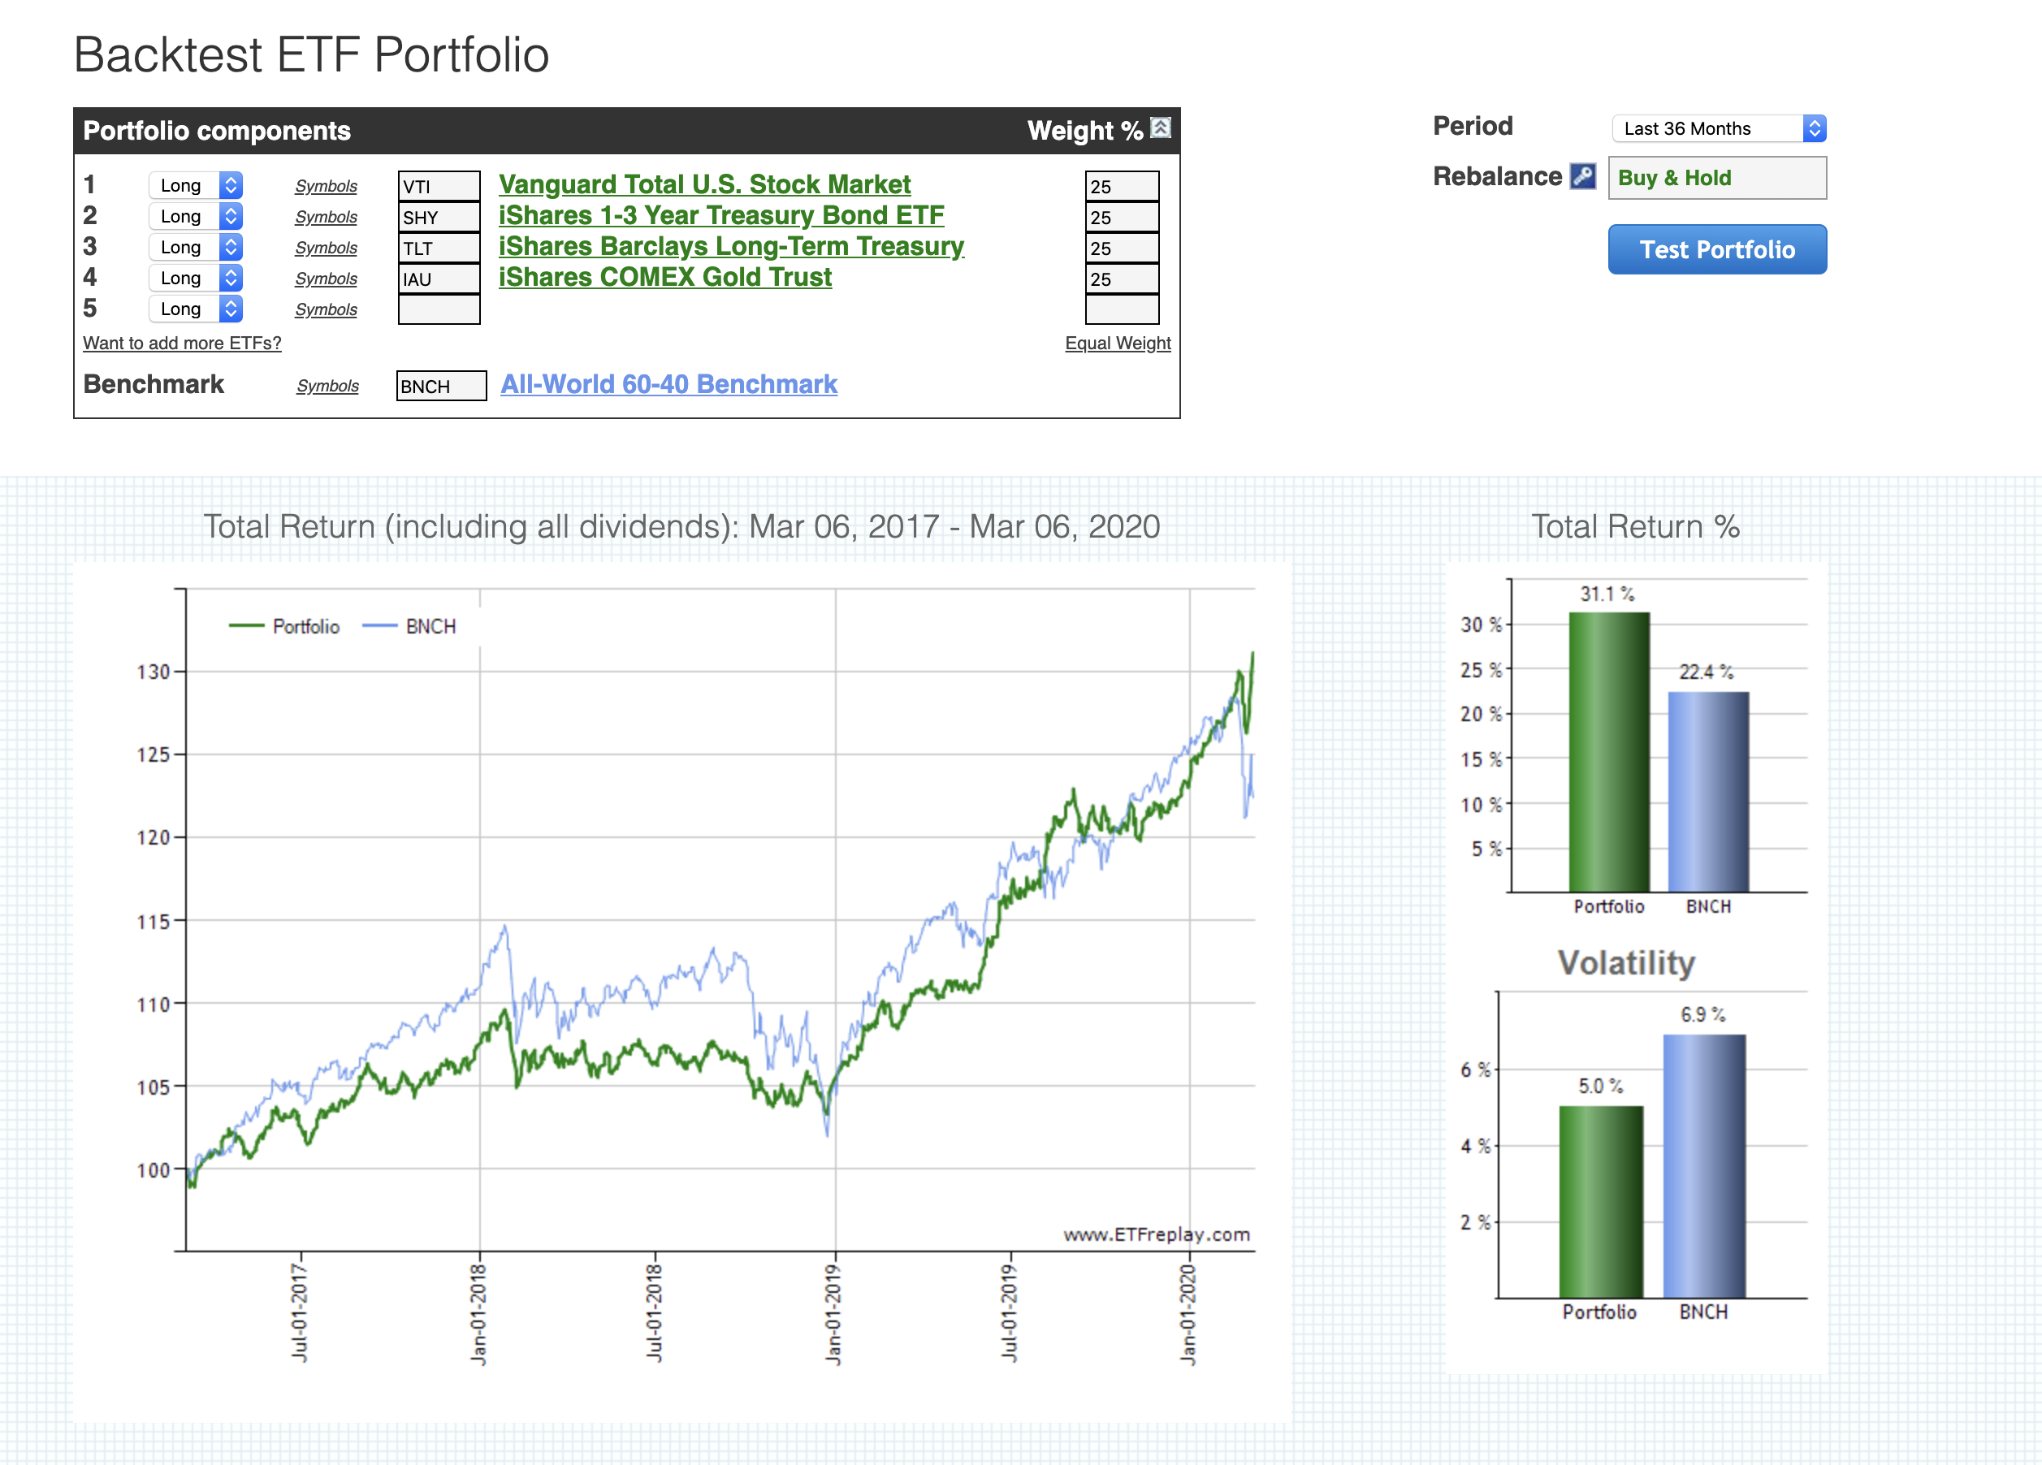Open iShares 1-3 Year Treasury Bond ETF link
Screen dimensions: 2042x1465
tap(721, 215)
